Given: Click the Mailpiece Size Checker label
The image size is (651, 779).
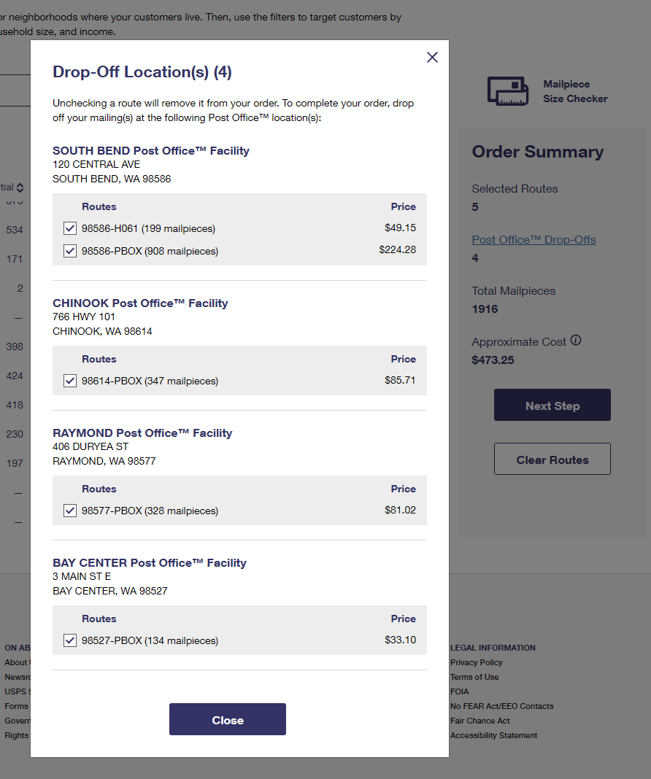Looking at the screenshot, I should 575,91.
